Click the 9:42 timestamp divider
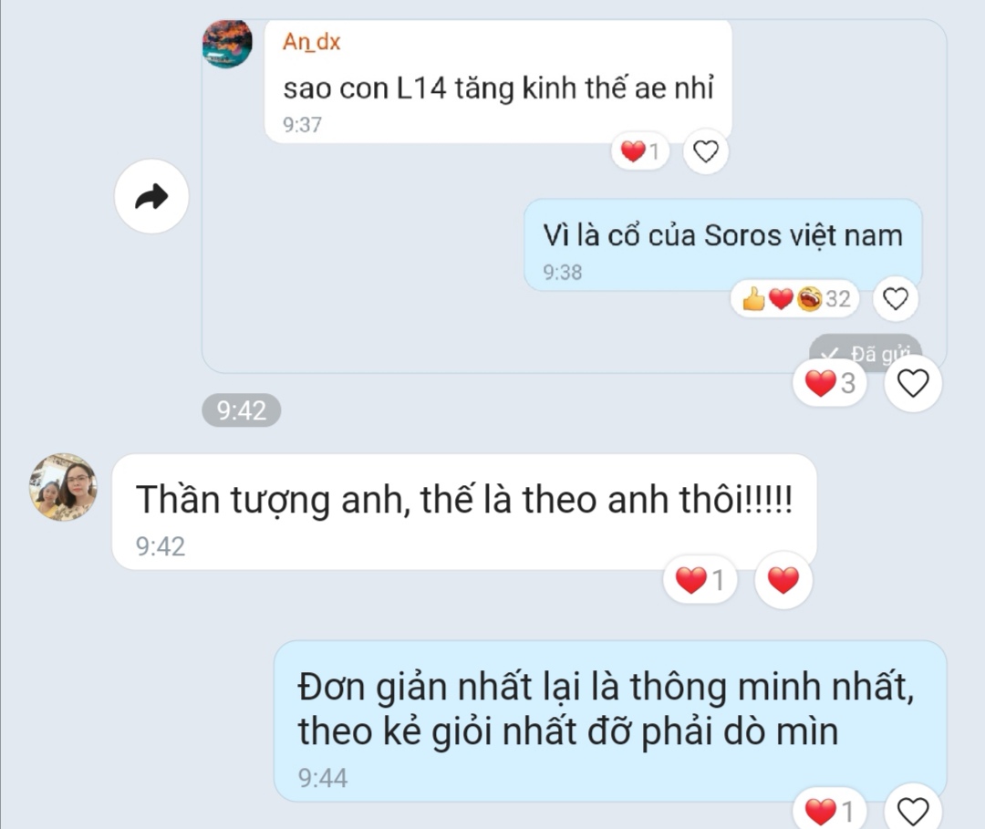This screenshot has width=985, height=829. coord(241,410)
